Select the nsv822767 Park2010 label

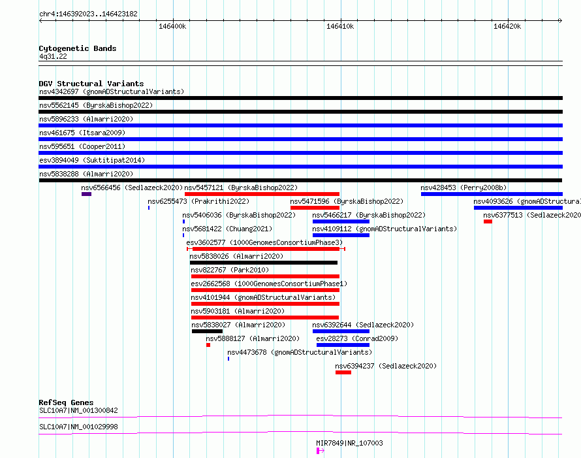coord(230,270)
